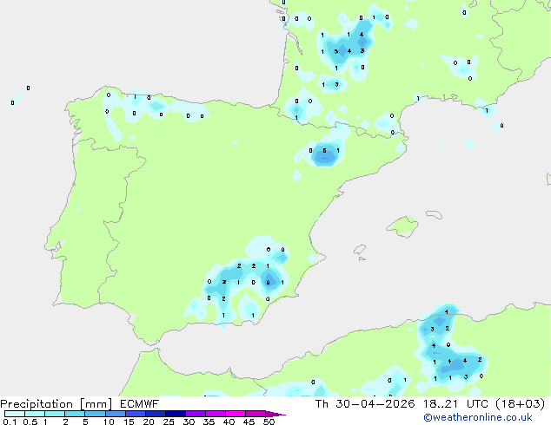551x425 pixels.
Task: Click the '40' legend scale number
Action: pyautogui.click(x=229, y=422)
